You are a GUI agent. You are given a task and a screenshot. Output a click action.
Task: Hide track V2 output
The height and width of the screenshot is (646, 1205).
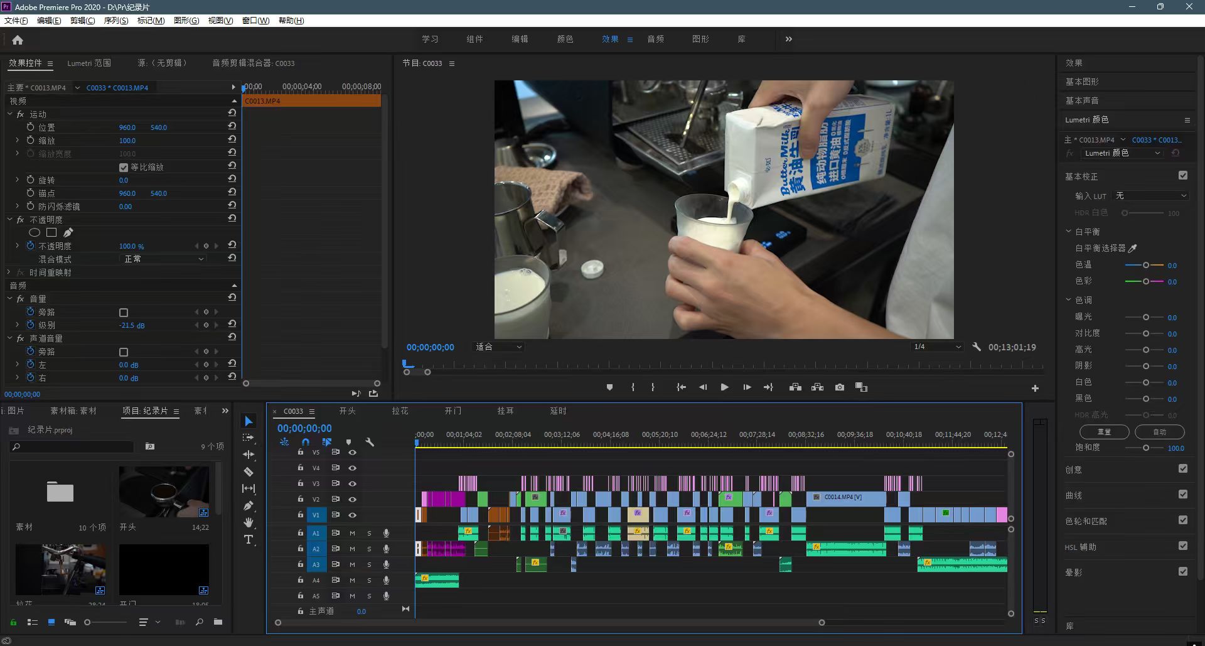tap(353, 499)
